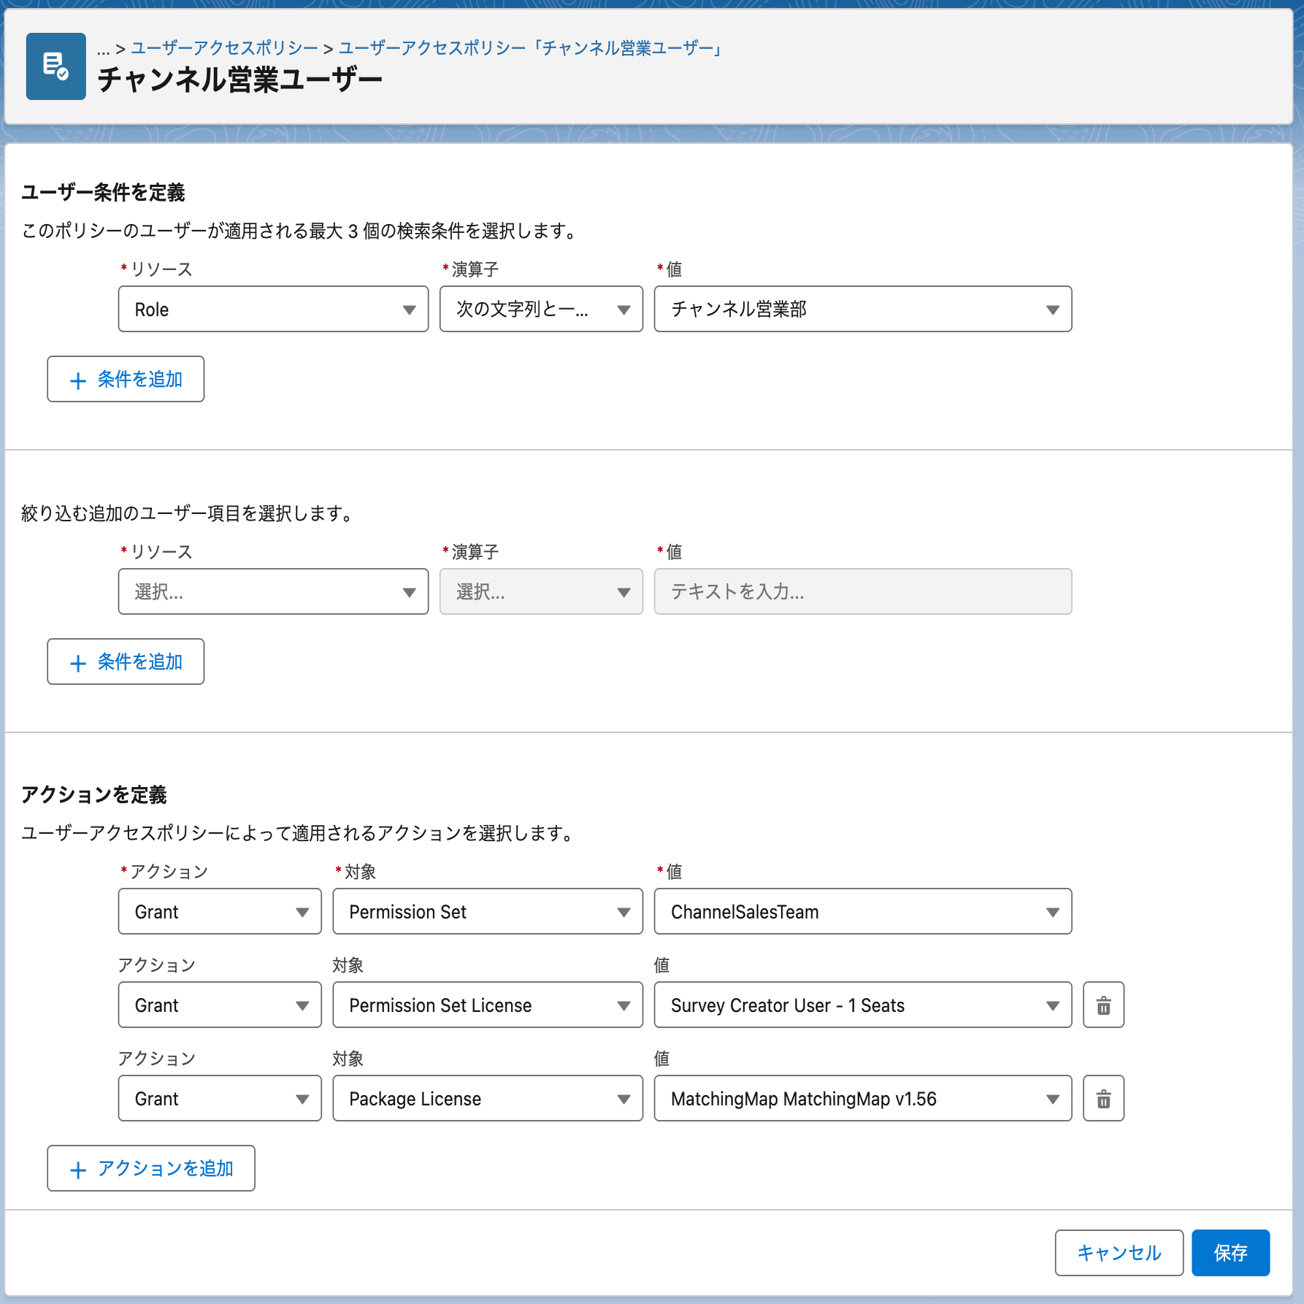
Task: Click 条件を追加 under user conditions section
Action: [x=126, y=379]
